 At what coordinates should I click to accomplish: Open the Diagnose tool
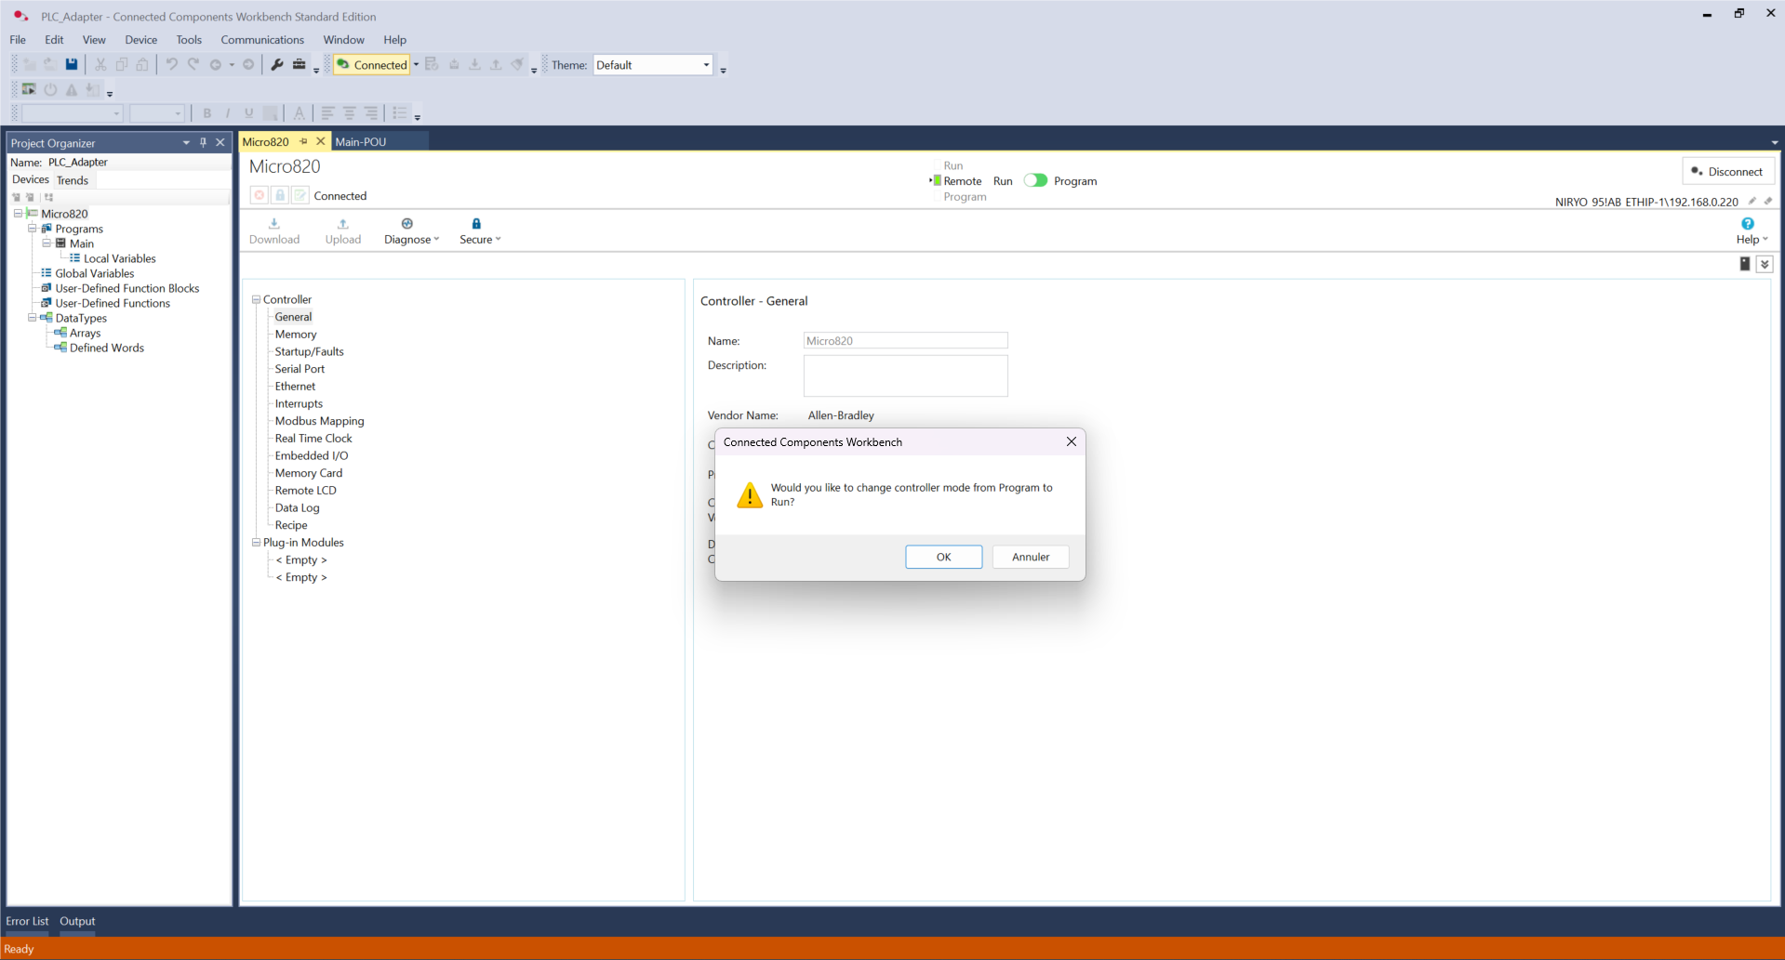[x=407, y=224]
